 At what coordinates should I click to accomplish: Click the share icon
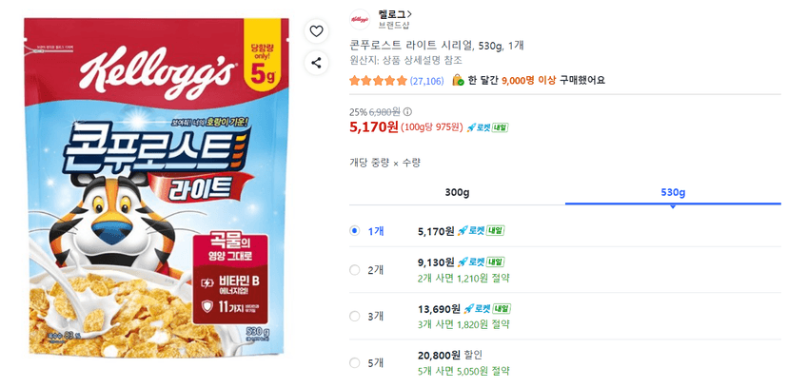tap(316, 63)
